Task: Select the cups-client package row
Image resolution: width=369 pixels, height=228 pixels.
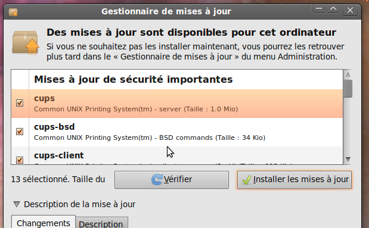Action: pyautogui.click(x=177, y=155)
